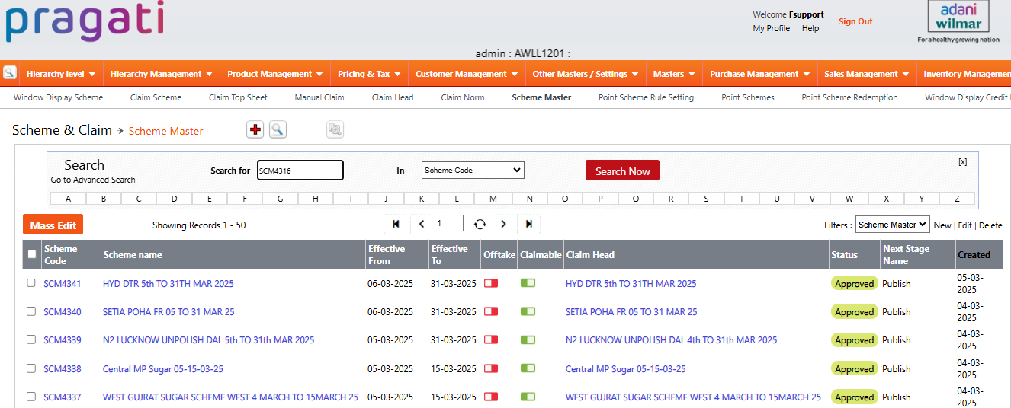Go to the last page of records
This screenshot has height=408, width=1011.
tap(529, 224)
